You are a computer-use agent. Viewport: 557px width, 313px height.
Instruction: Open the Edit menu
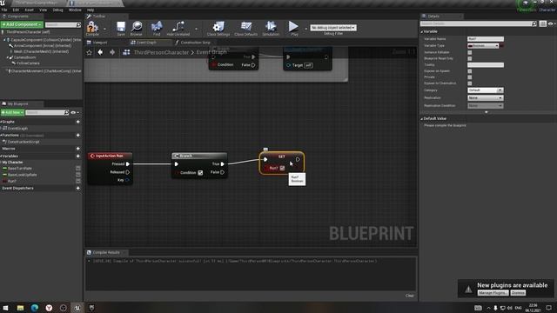point(16,10)
